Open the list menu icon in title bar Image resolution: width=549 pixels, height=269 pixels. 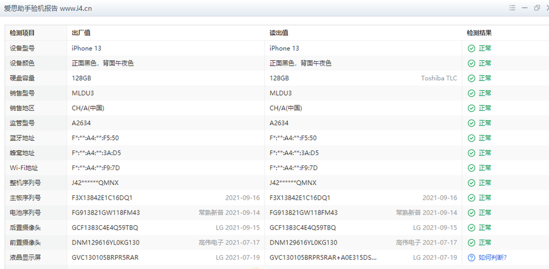[512, 8]
